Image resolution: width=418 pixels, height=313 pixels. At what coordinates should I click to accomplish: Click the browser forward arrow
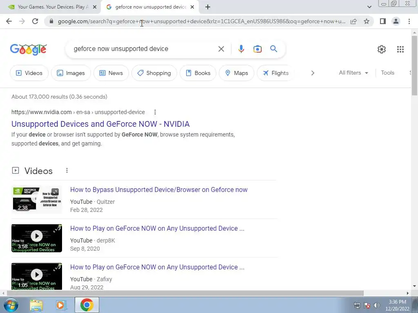(22, 21)
